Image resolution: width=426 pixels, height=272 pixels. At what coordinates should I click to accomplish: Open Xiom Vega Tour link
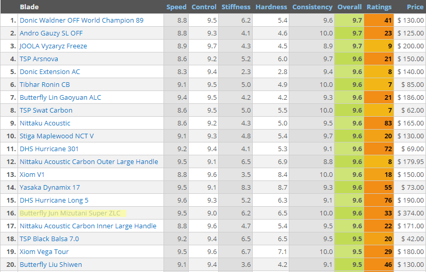click(x=44, y=252)
